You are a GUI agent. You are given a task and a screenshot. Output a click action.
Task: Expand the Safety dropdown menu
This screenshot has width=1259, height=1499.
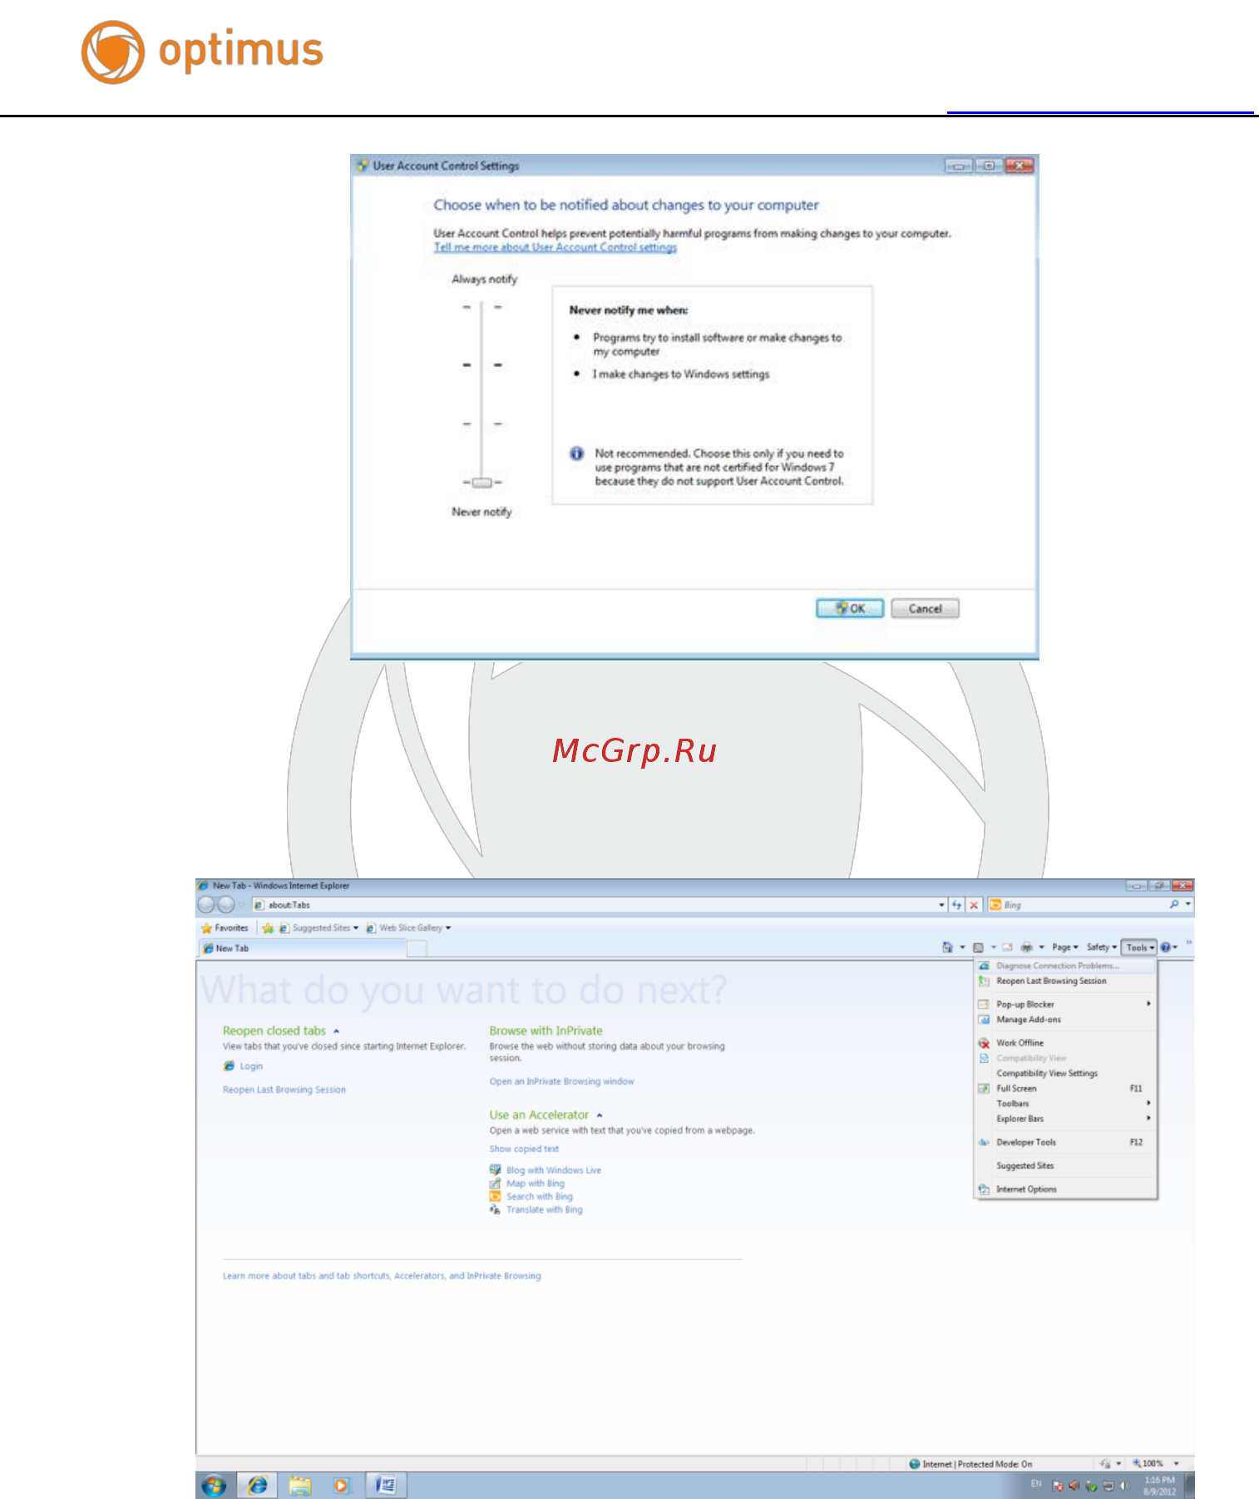point(1102,947)
